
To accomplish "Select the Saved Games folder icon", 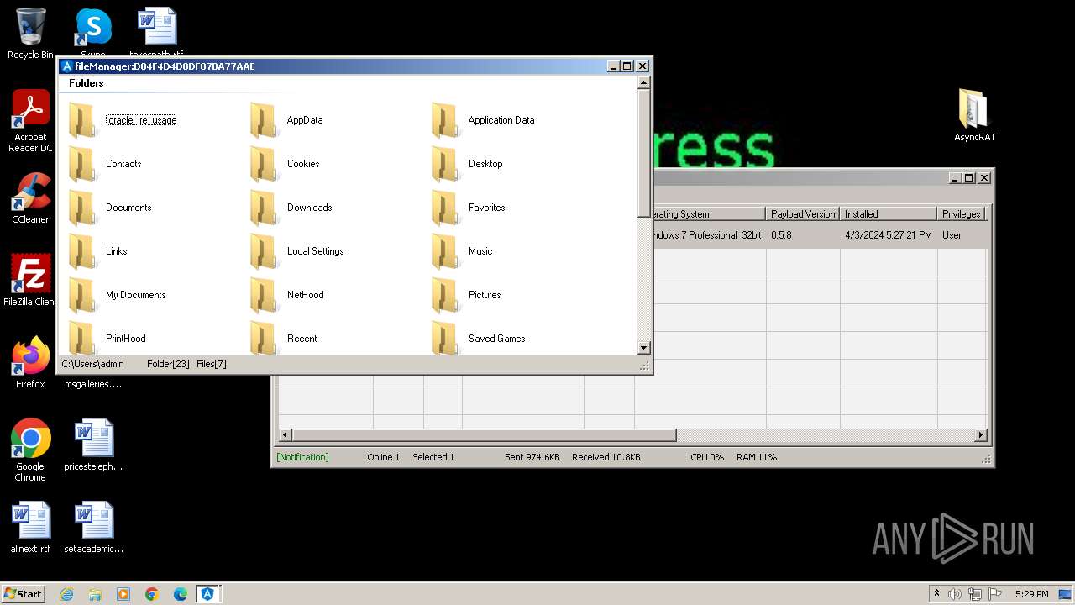I will [x=445, y=338].
